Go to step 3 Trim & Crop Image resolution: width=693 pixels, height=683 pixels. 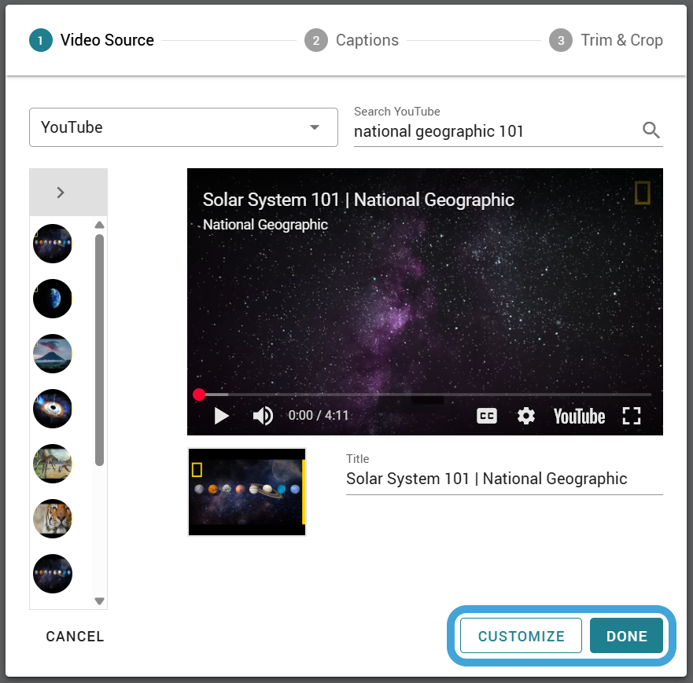pyautogui.click(x=606, y=40)
